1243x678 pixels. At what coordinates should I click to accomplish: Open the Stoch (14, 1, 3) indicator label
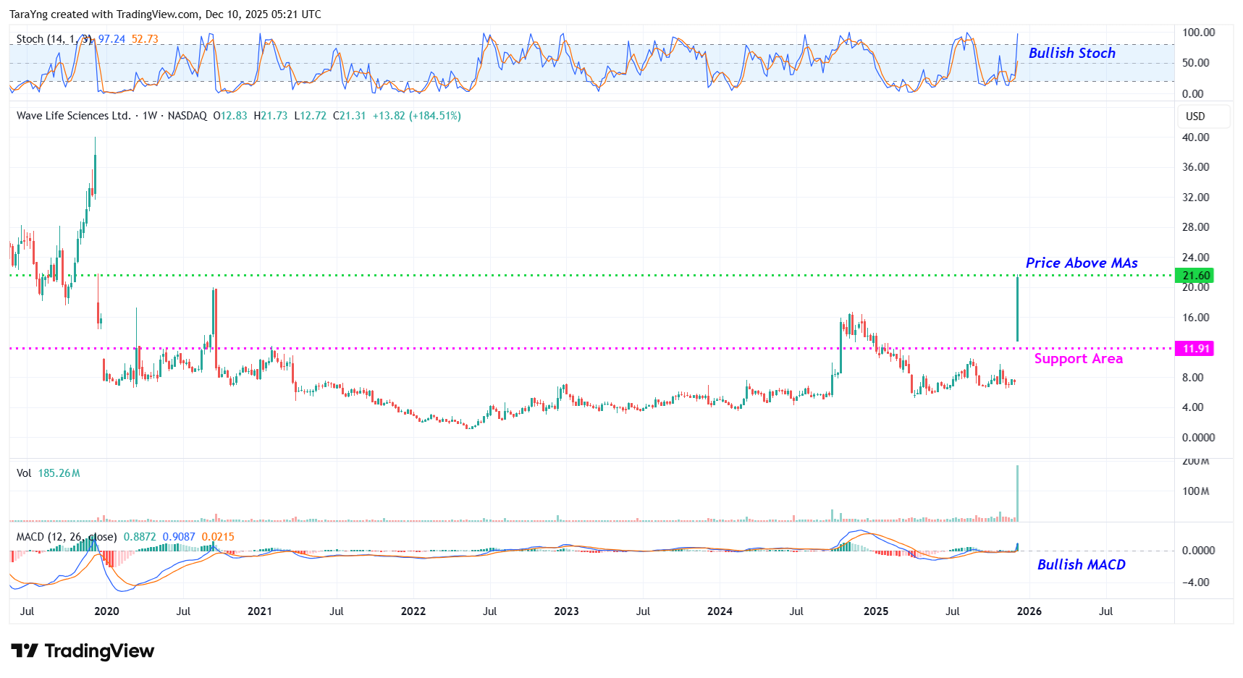pyautogui.click(x=55, y=39)
